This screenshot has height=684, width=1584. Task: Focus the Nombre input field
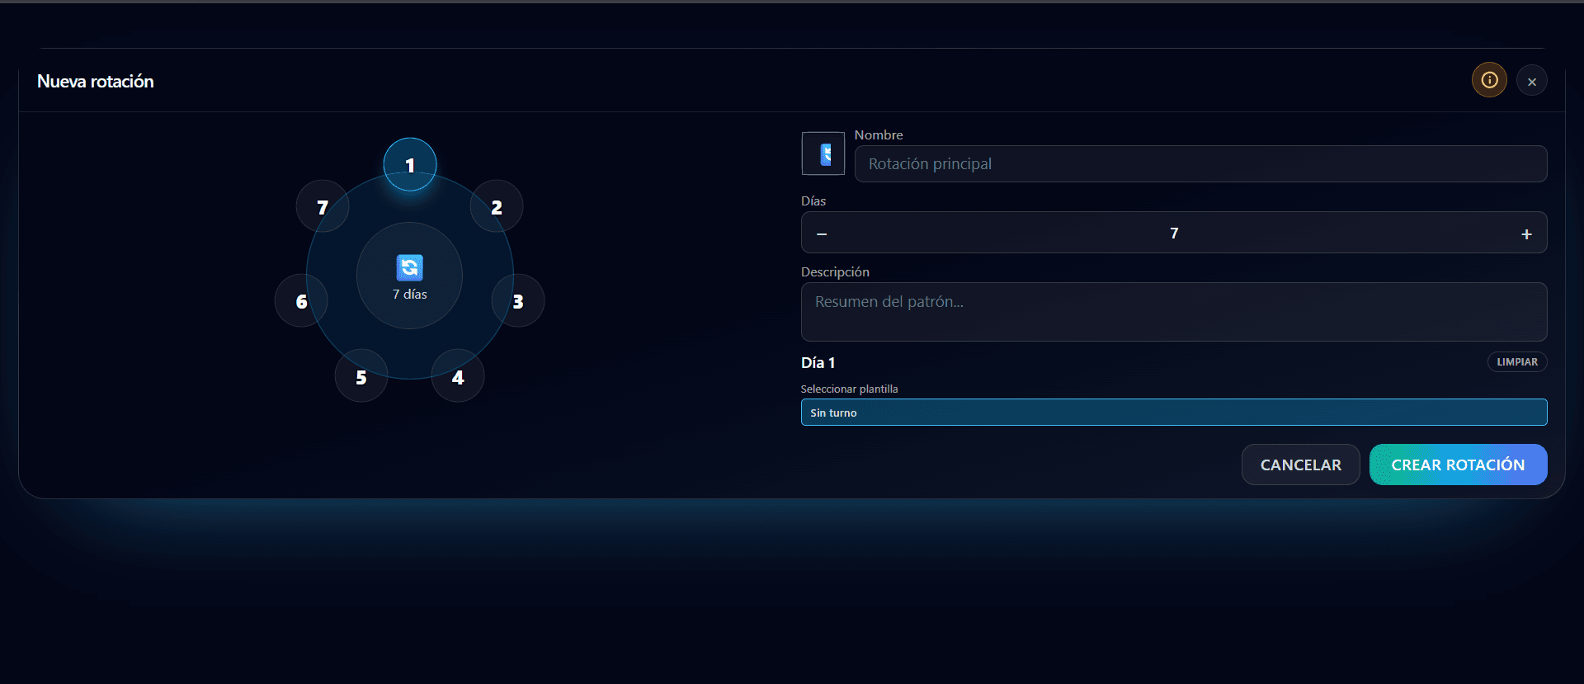tap(1200, 164)
